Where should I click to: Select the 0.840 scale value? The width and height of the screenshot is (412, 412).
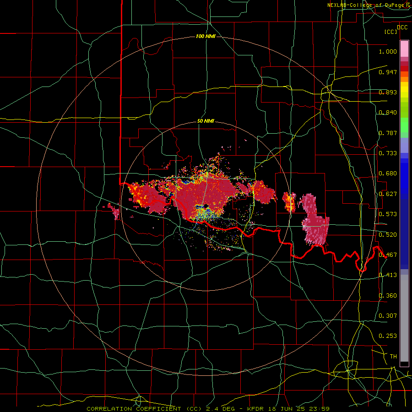388,113
